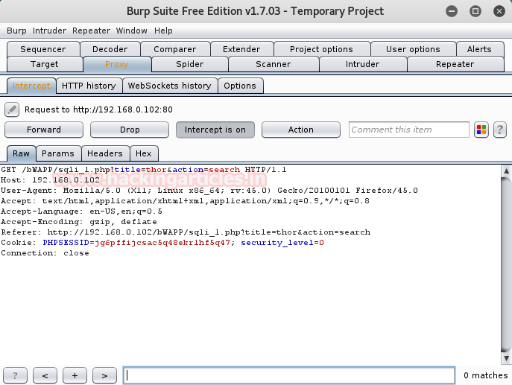Minimize the Burp Suite window

click(452, 11)
